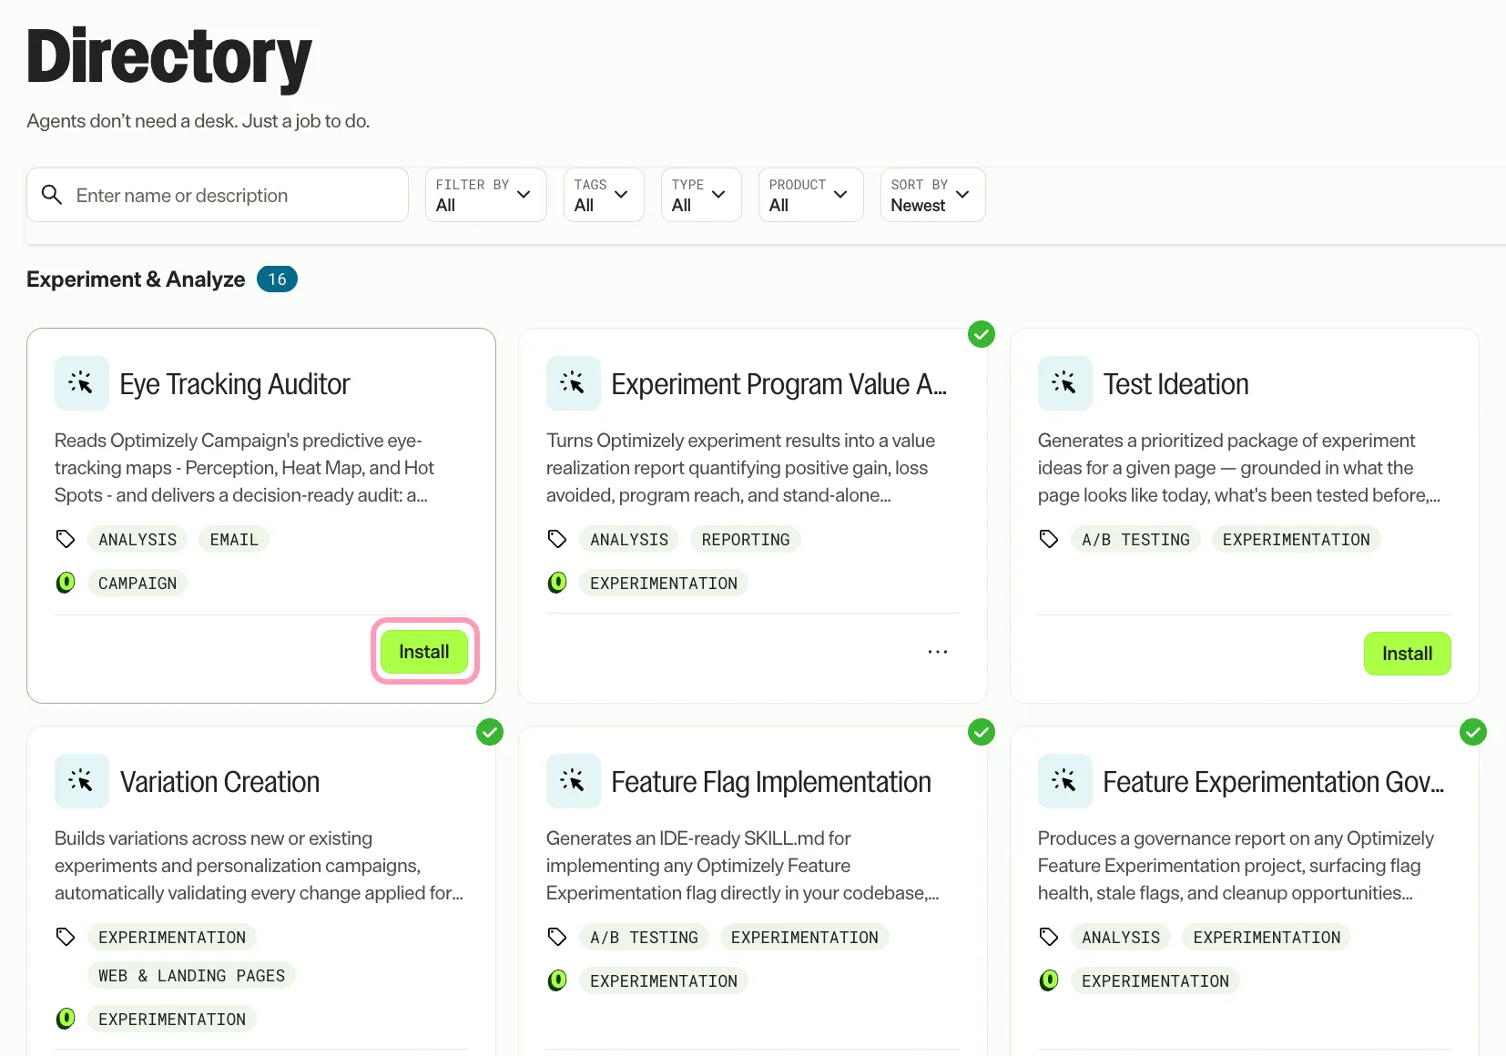This screenshot has height=1056, width=1506.
Task: Select ANALYSIS tag on Experiment Program Value card
Action: coord(629,540)
